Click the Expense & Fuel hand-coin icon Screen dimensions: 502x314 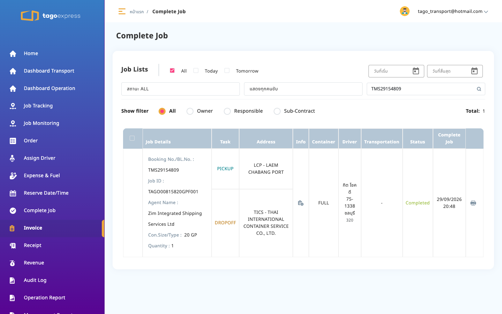(13, 175)
